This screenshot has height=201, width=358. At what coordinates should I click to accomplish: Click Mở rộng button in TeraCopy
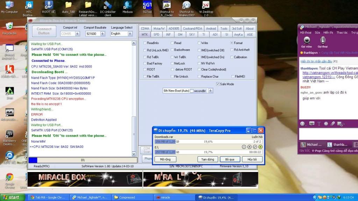(x=165, y=159)
